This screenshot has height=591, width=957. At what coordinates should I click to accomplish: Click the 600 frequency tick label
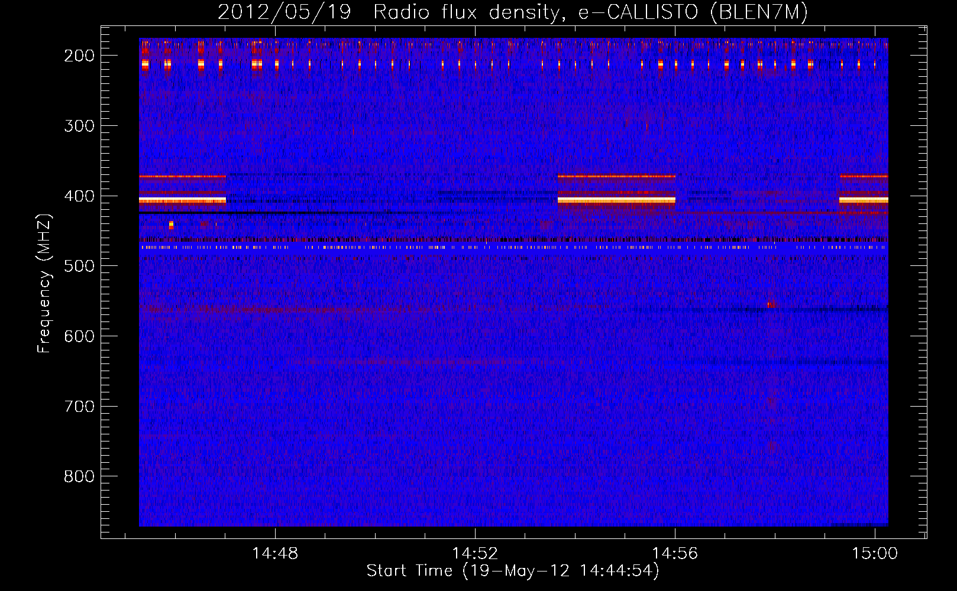(79, 336)
